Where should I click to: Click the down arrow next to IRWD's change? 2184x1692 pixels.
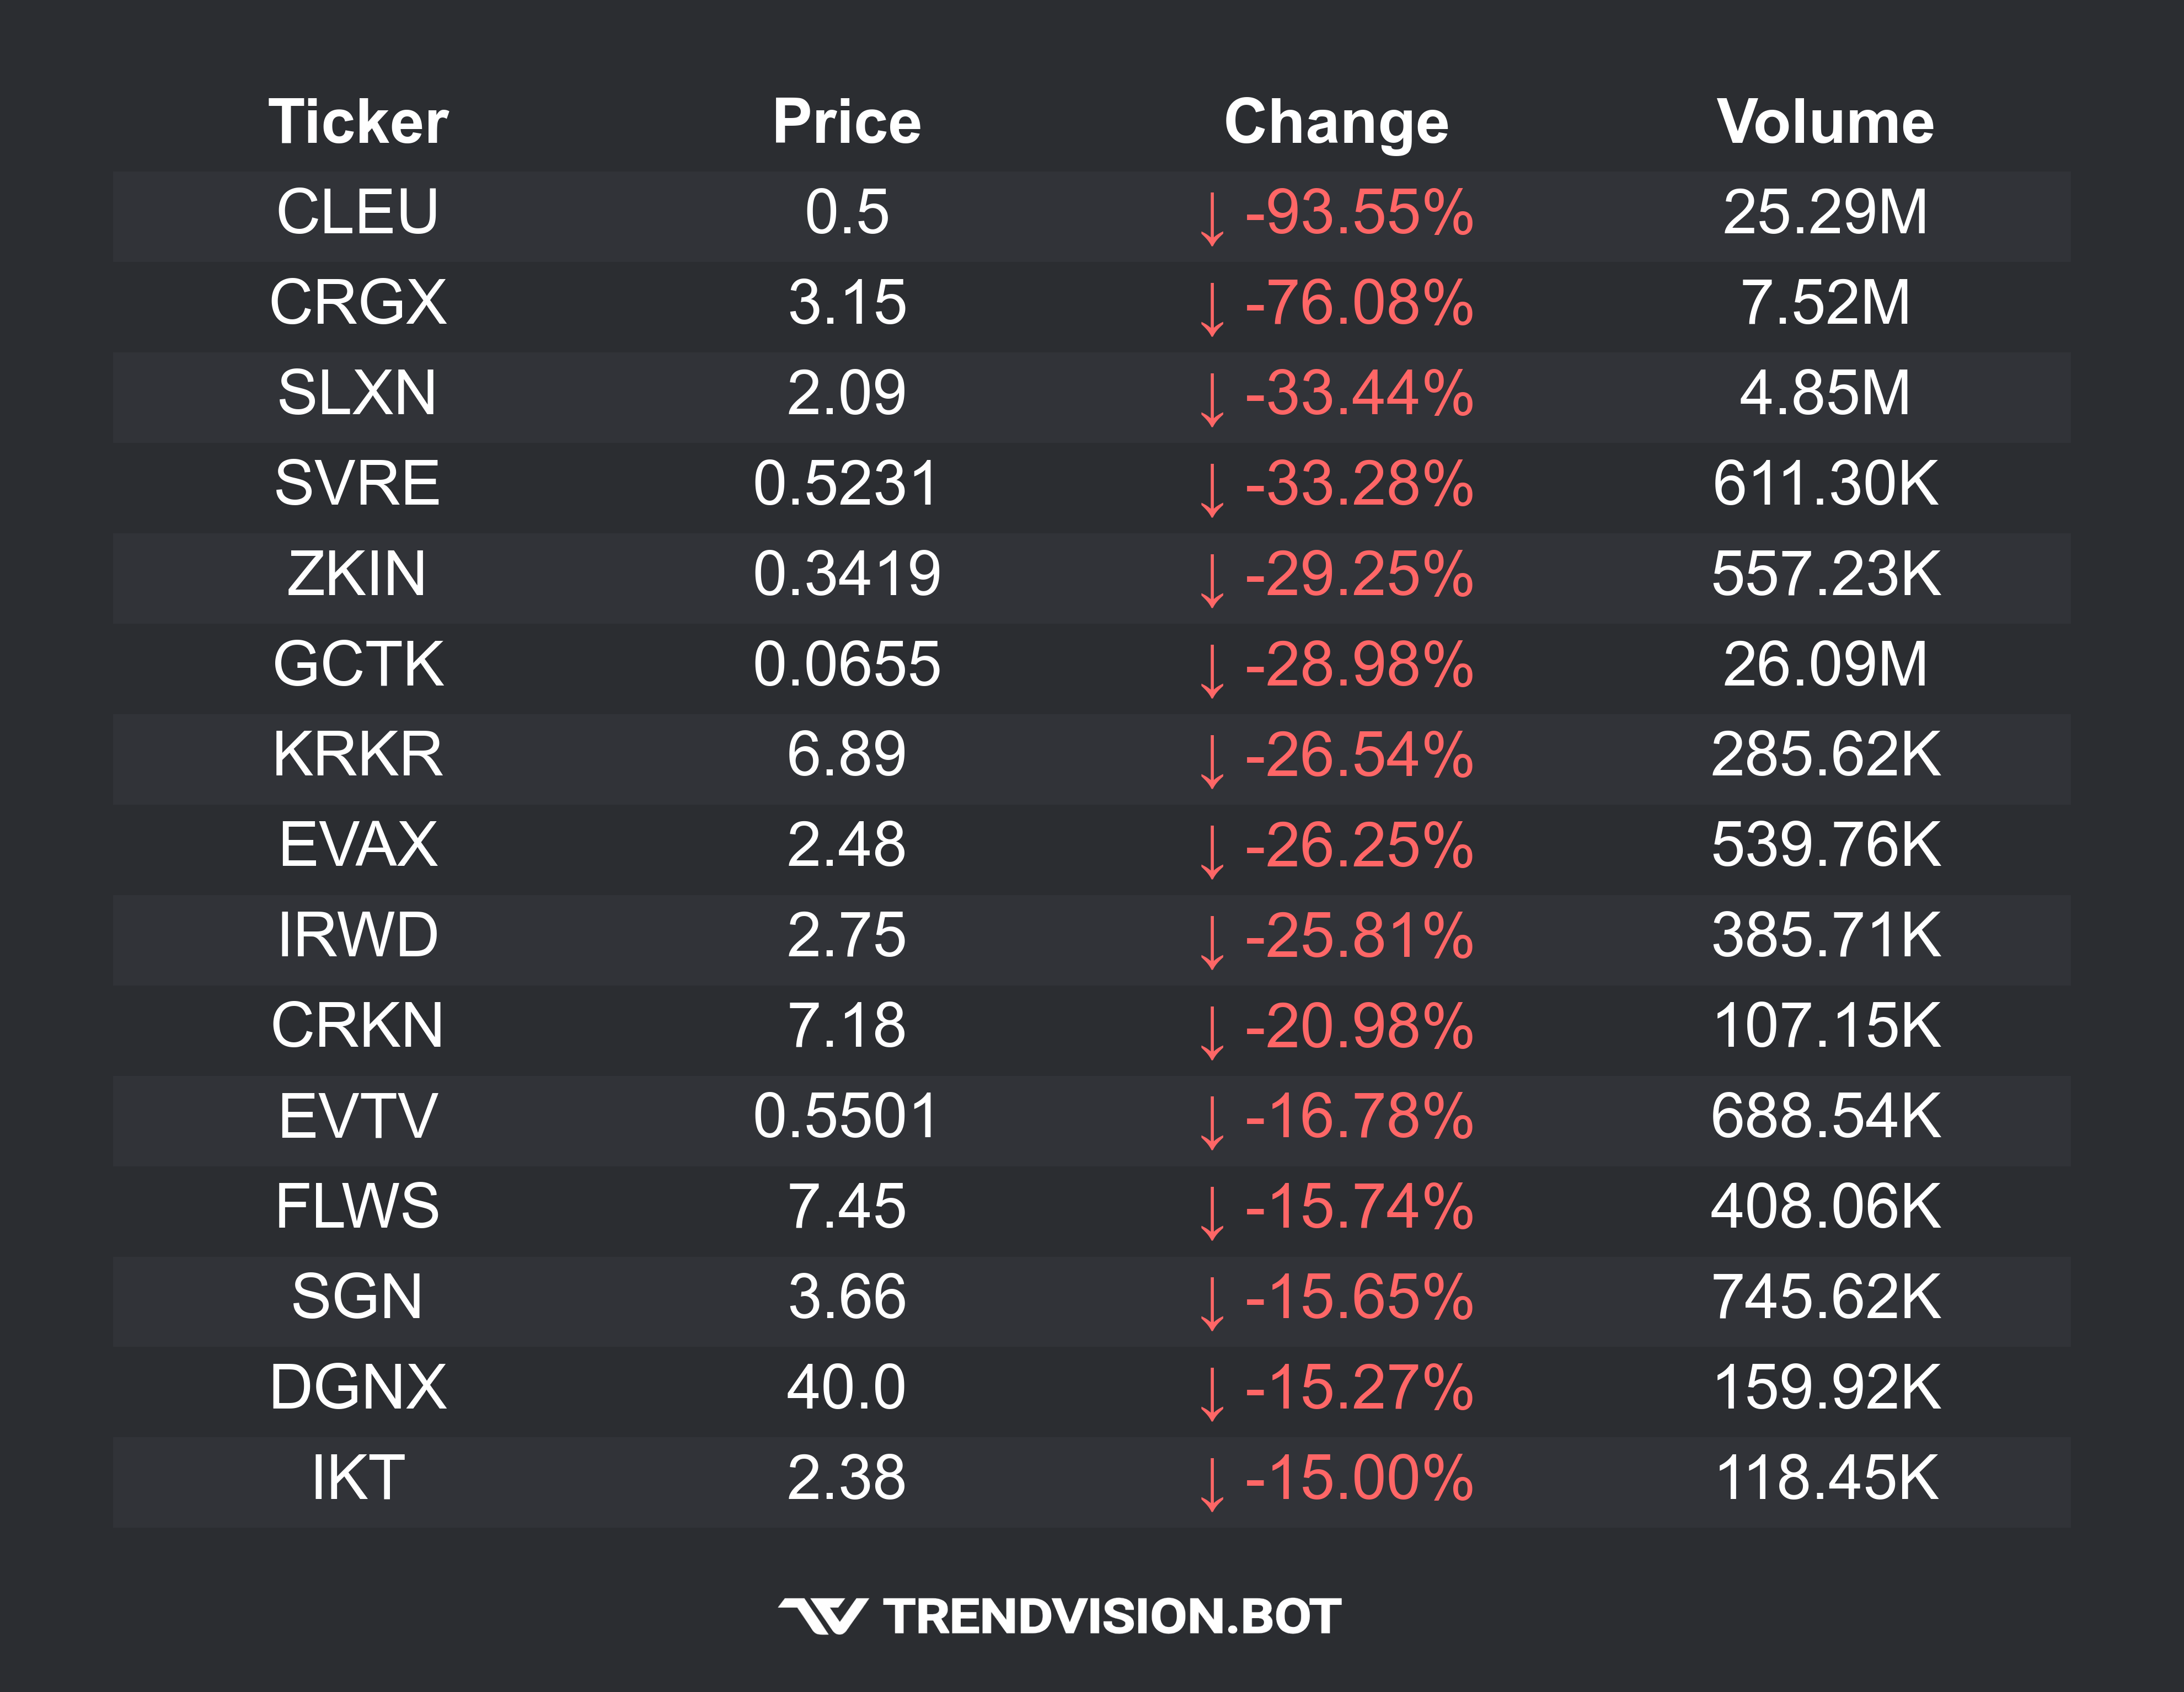[x=1212, y=942]
